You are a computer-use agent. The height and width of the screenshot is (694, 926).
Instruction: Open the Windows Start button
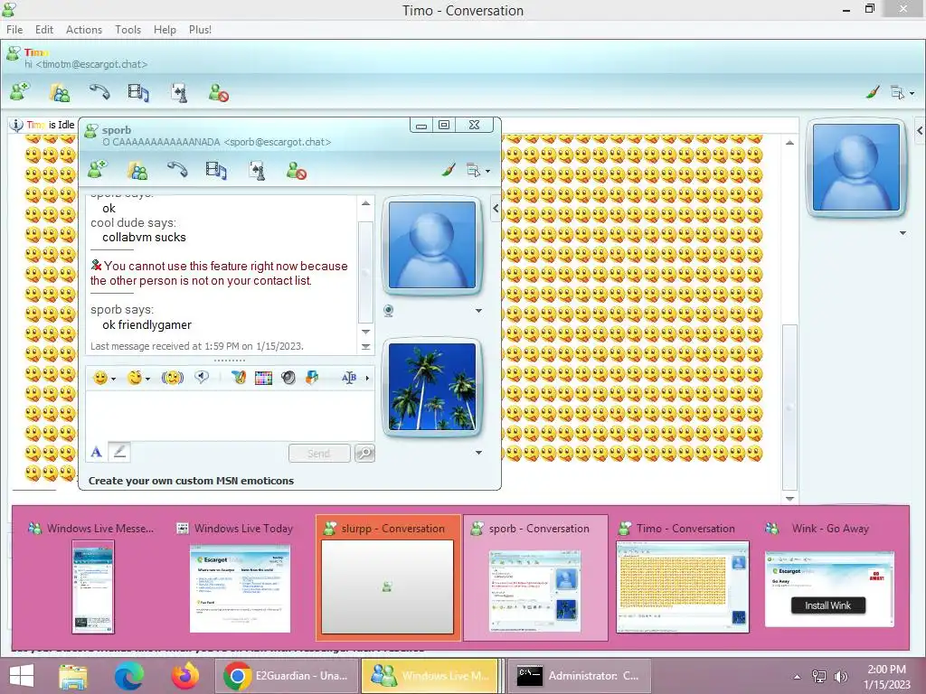click(x=22, y=676)
